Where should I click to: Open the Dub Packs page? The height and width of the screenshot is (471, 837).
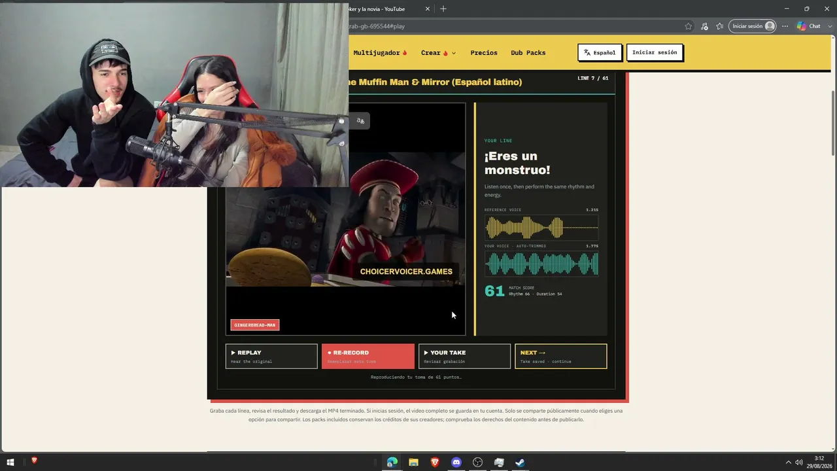point(528,53)
